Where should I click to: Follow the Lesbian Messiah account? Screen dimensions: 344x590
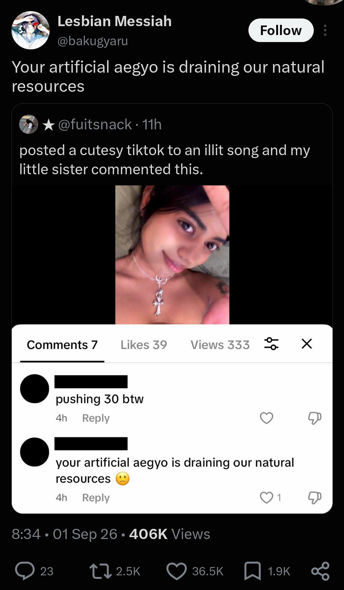point(281,30)
